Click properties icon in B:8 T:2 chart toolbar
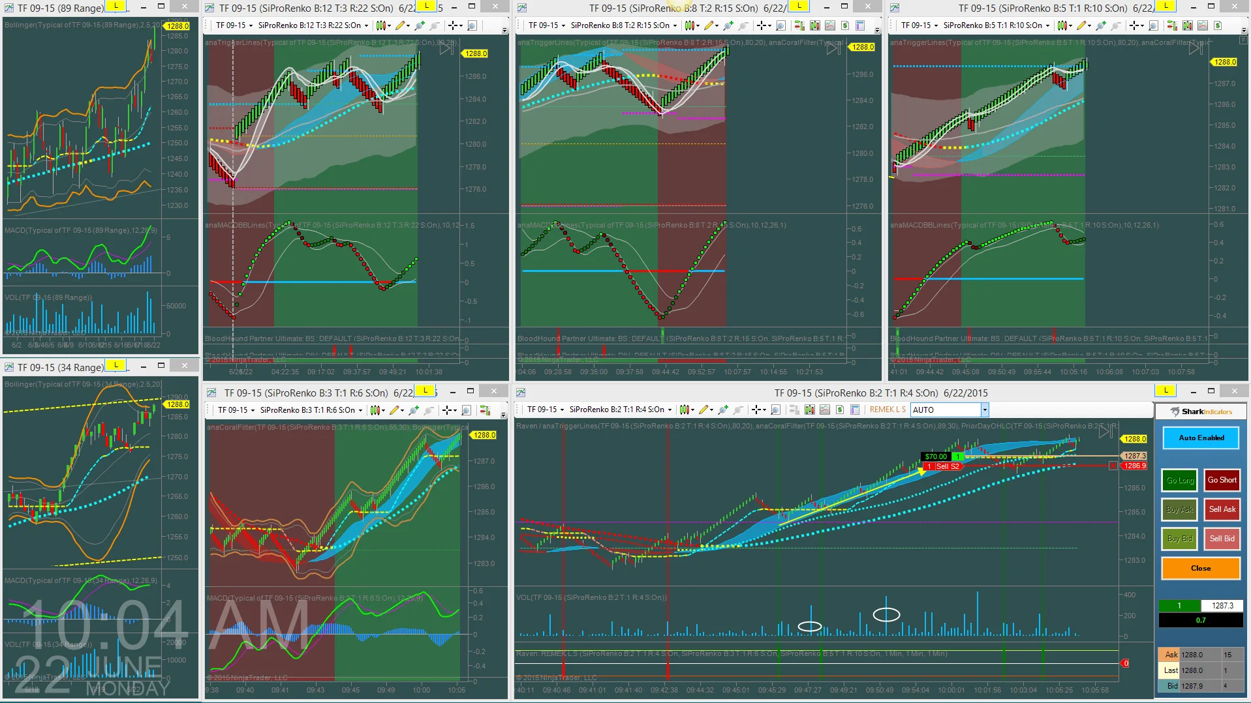1251x703 pixels. [x=860, y=25]
